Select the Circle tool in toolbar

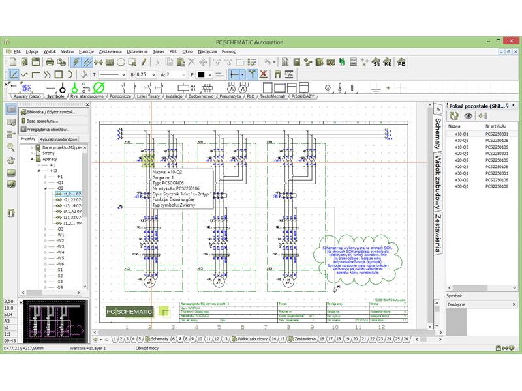coord(121,62)
